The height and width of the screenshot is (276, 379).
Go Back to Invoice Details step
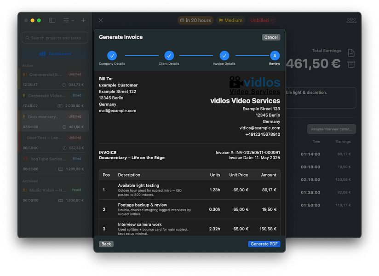[x=106, y=244]
